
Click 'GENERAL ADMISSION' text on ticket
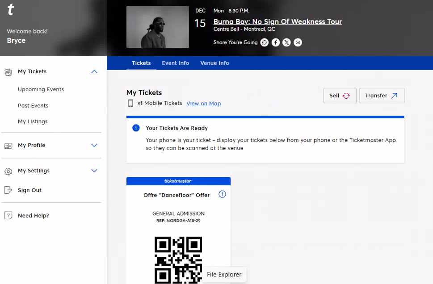(178, 213)
